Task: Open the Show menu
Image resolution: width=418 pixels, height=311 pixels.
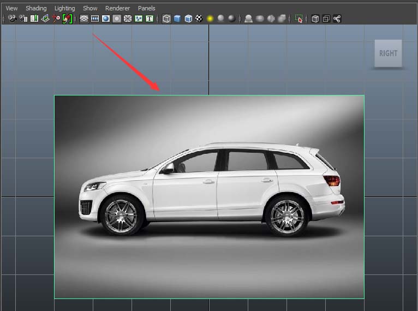Action: [90, 8]
